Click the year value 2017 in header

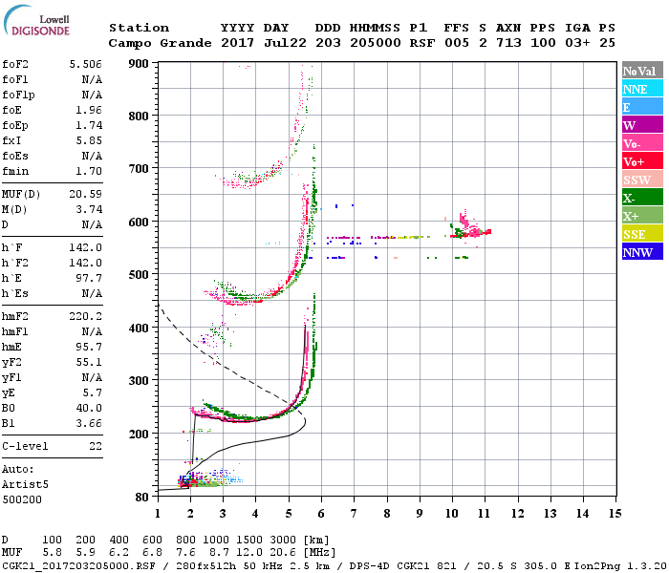(237, 43)
